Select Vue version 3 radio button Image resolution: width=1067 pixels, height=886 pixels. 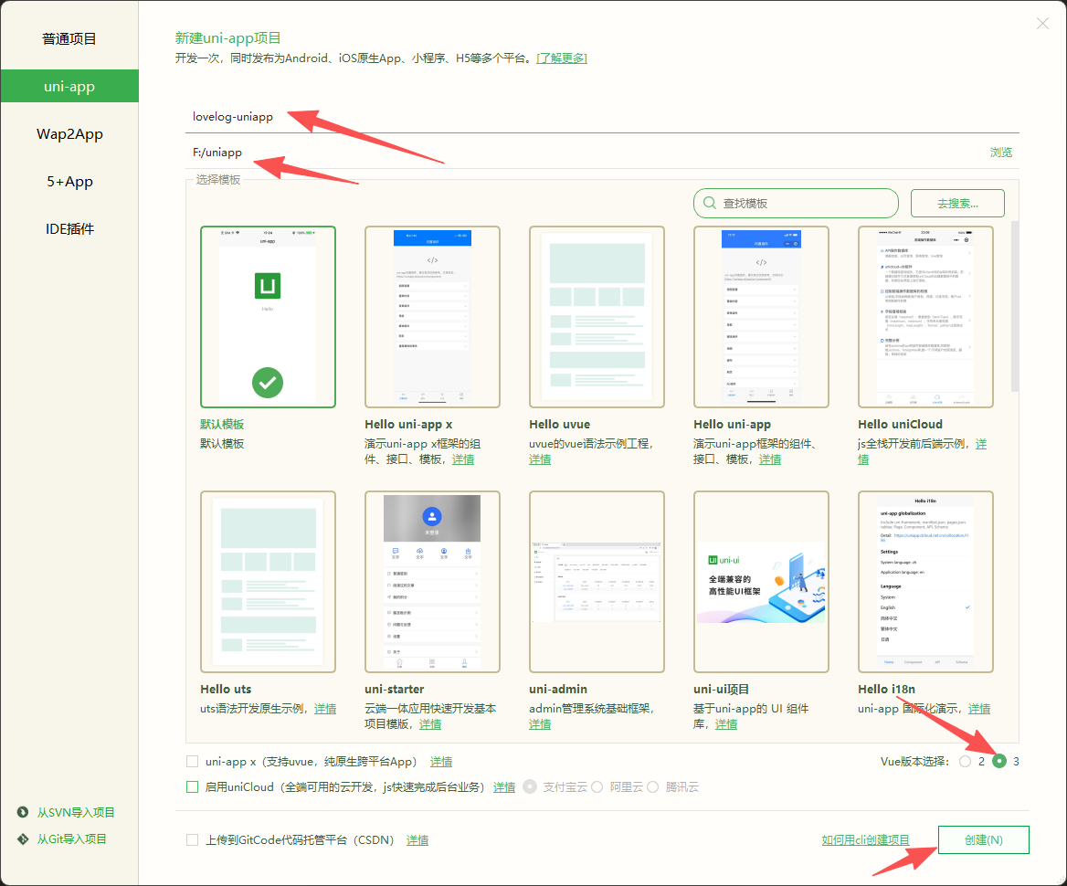[999, 762]
